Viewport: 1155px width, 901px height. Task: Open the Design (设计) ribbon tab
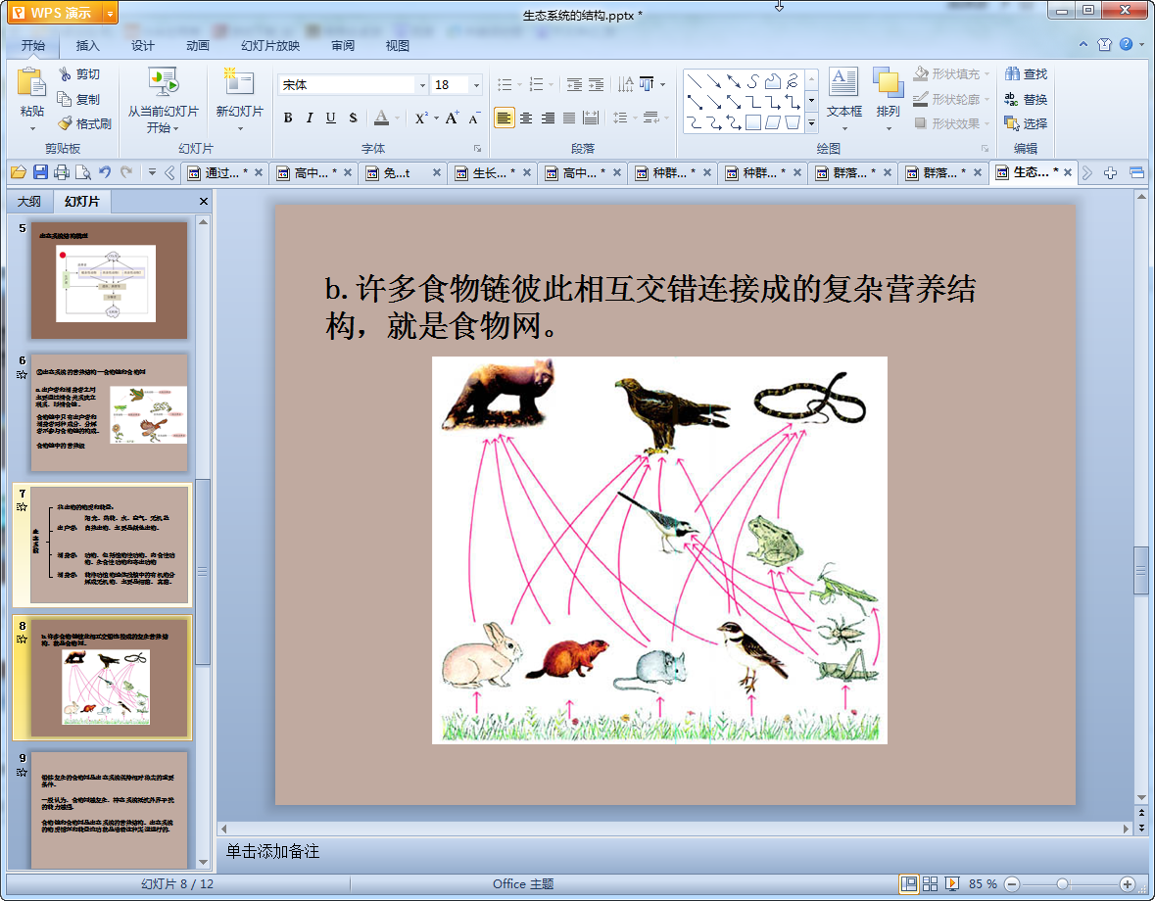pos(142,46)
